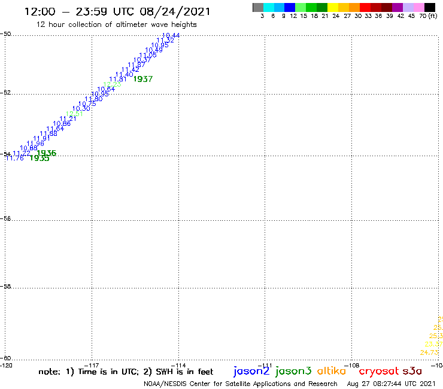This screenshot has height=389, width=443.
Task: Click the wave height value 11.05
Action: click(x=148, y=55)
